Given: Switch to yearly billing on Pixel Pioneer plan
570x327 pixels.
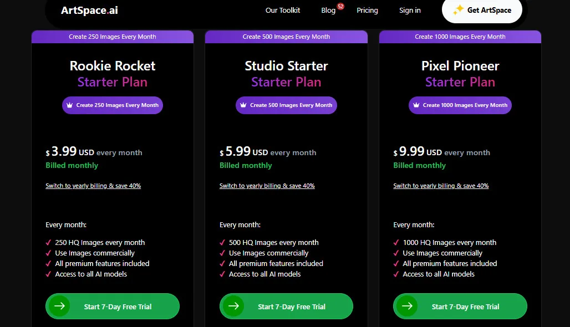Looking at the screenshot, I should pyautogui.click(x=441, y=186).
